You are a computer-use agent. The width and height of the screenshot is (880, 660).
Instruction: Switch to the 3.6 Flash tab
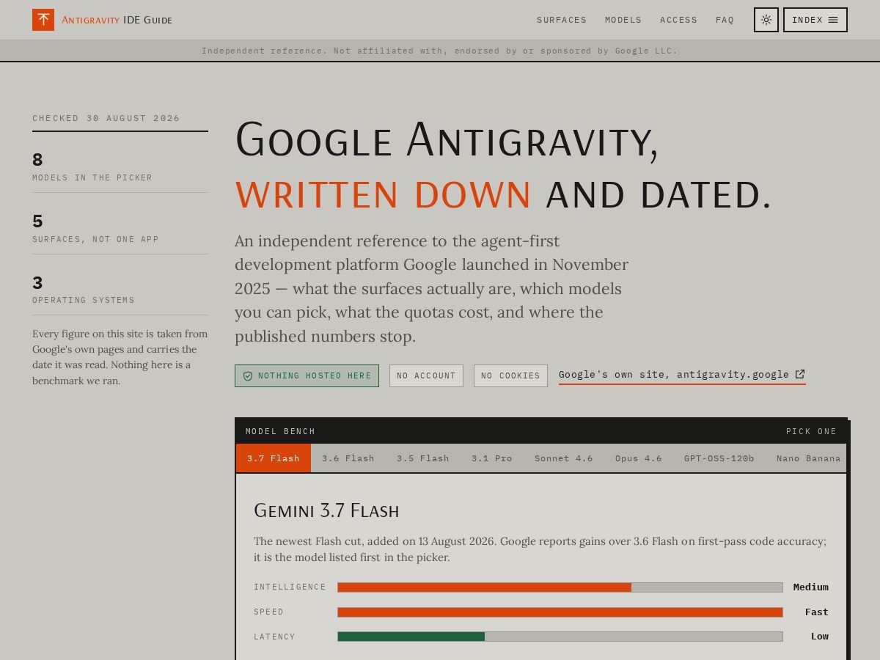348,458
